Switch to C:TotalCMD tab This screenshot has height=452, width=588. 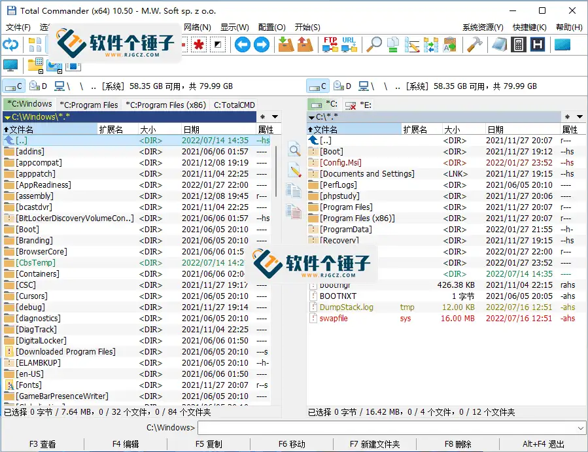point(234,105)
